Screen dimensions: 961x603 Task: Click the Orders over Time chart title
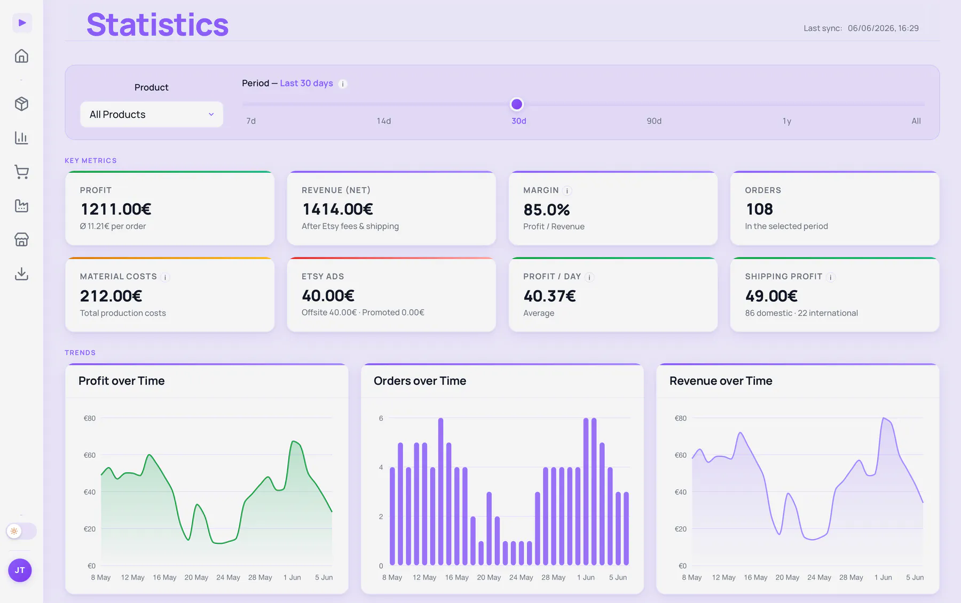point(420,381)
